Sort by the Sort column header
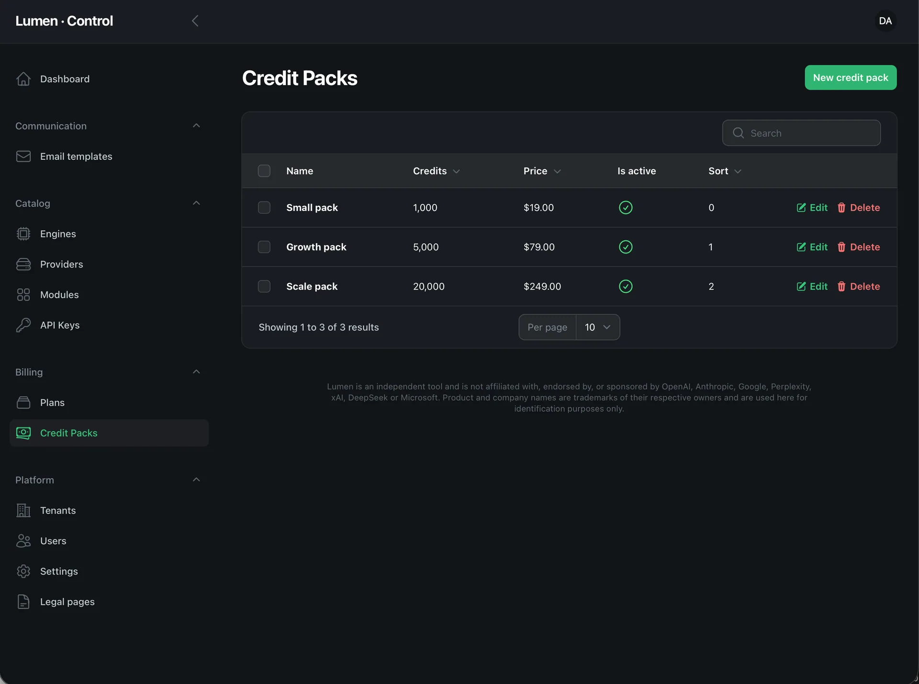 tap(725, 171)
